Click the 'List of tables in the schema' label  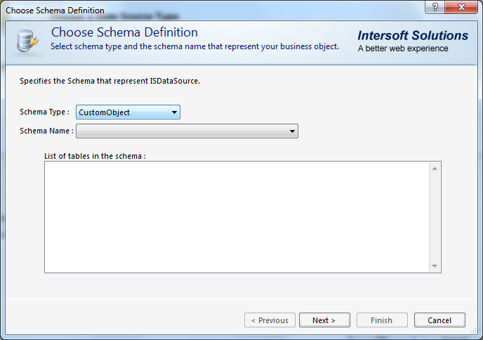pyautogui.click(x=95, y=156)
